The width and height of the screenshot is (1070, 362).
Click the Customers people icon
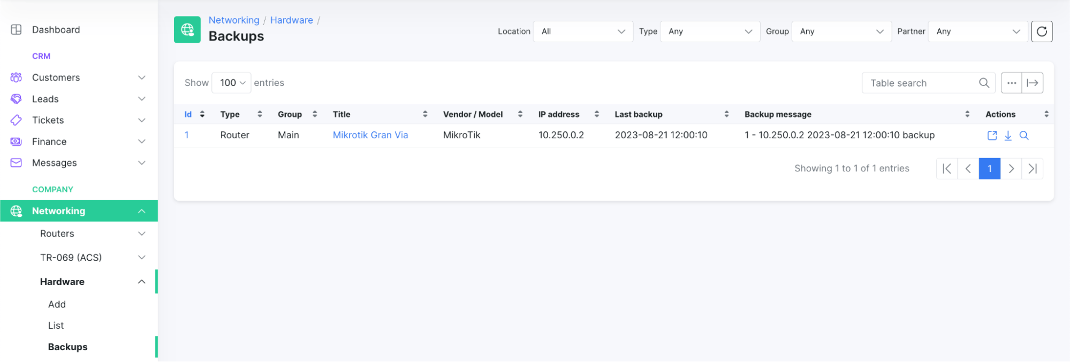pyautogui.click(x=16, y=77)
